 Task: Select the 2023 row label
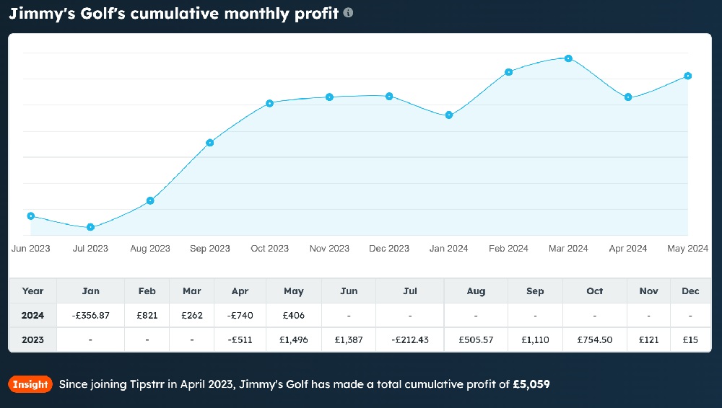tap(33, 340)
